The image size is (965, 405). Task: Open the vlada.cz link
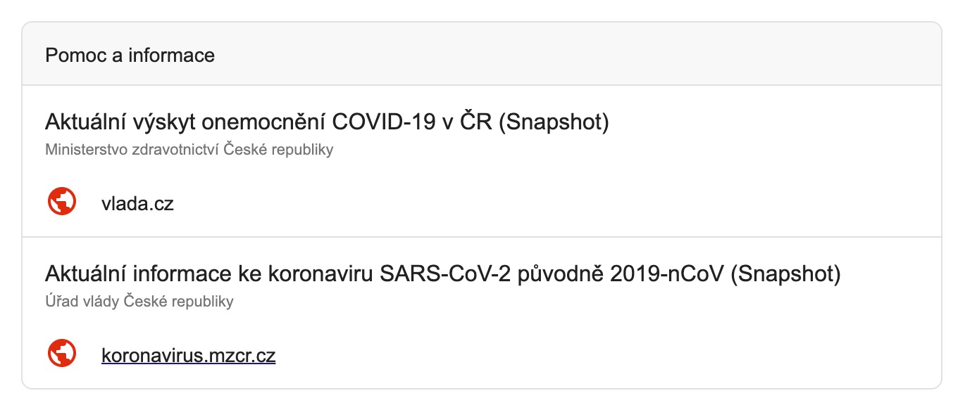point(137,204)
